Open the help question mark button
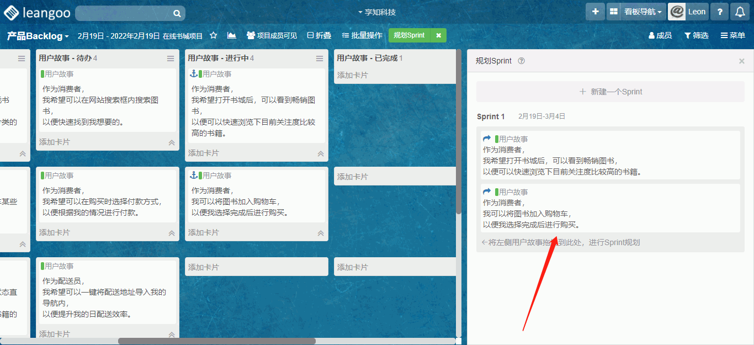Image resolution: width=754 pixels, height=345 pixels. click(719, 12)
